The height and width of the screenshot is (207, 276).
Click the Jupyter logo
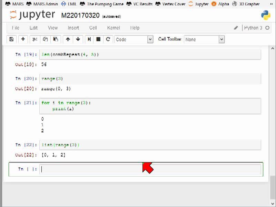coord(32,15)
